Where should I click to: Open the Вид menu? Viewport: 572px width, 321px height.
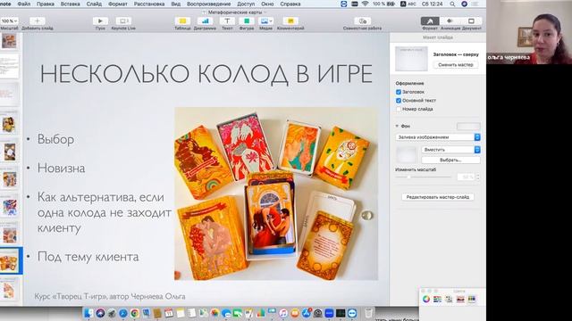(x=176, y=4)
